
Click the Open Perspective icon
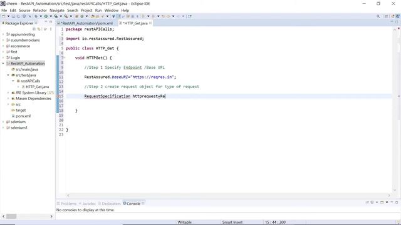click(x=386, y=16)
